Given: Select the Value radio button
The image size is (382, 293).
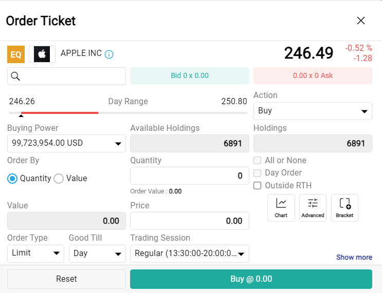Looking at the screenshot, I should click(59, 179).
